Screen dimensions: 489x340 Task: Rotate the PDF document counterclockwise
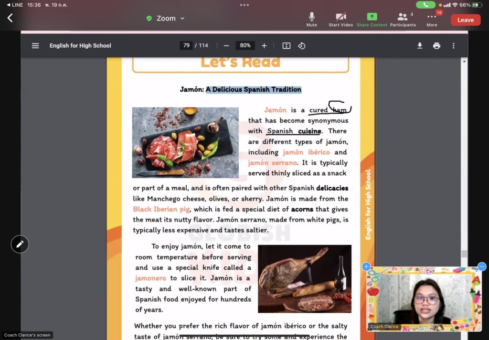pos(302,46)
